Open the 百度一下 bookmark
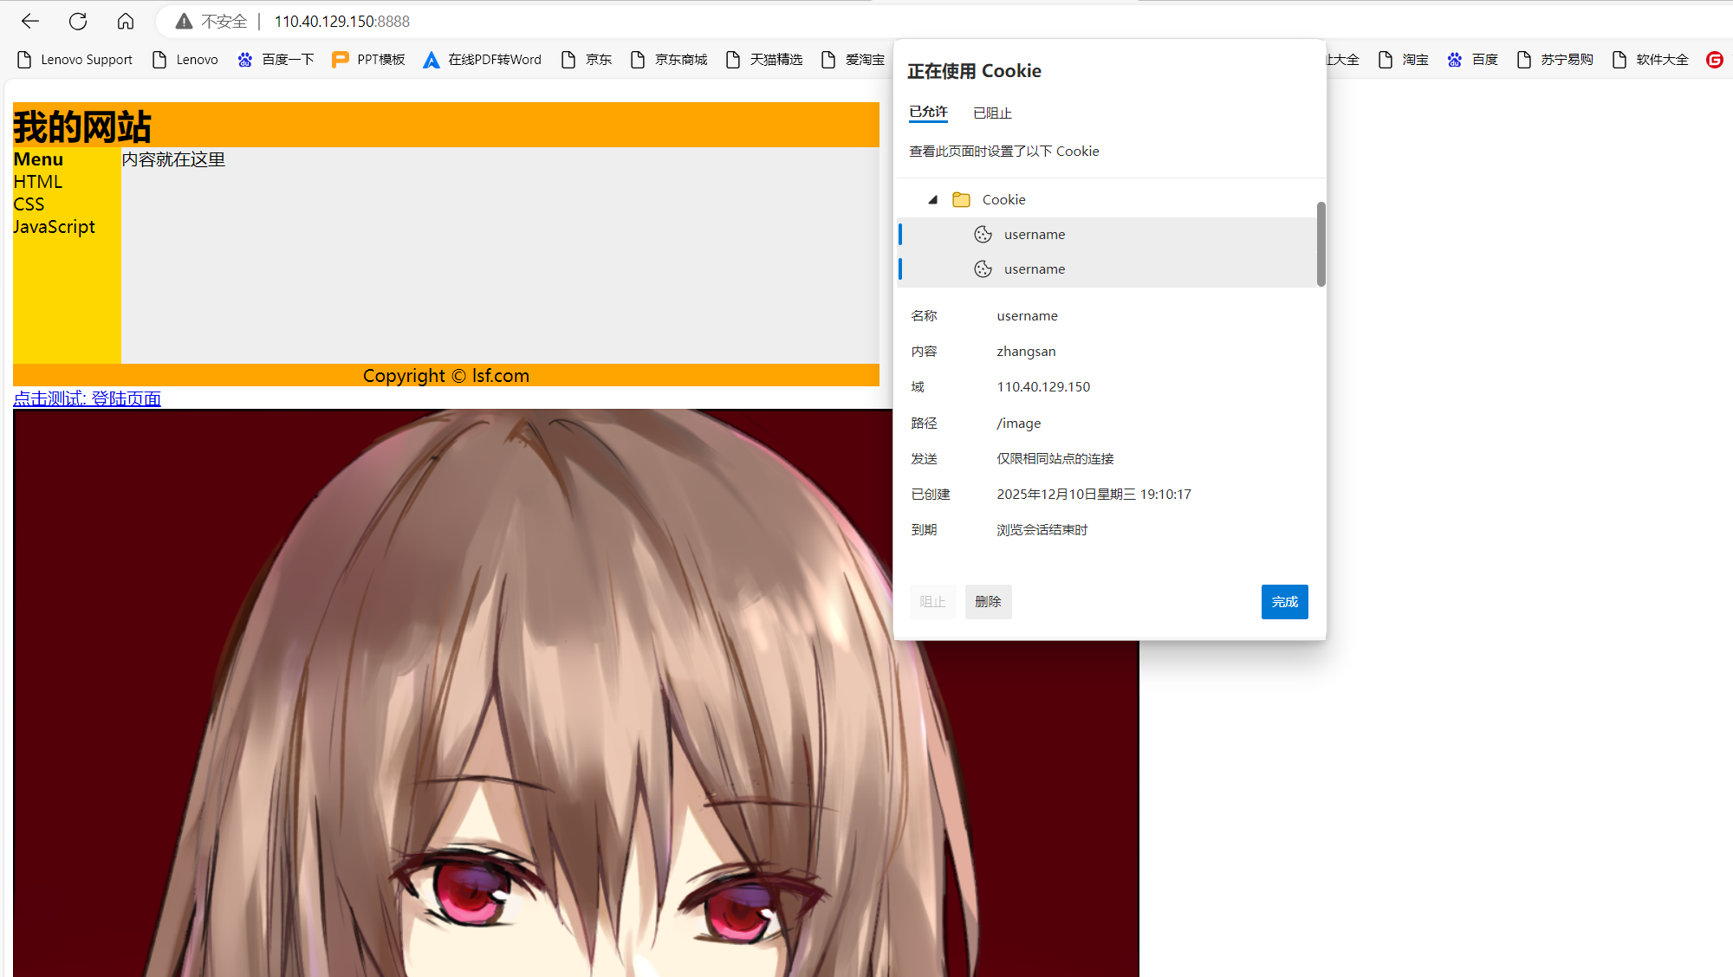Viewport: 1733px width, 977px height. pyautogui.click(x=276, y=59)
